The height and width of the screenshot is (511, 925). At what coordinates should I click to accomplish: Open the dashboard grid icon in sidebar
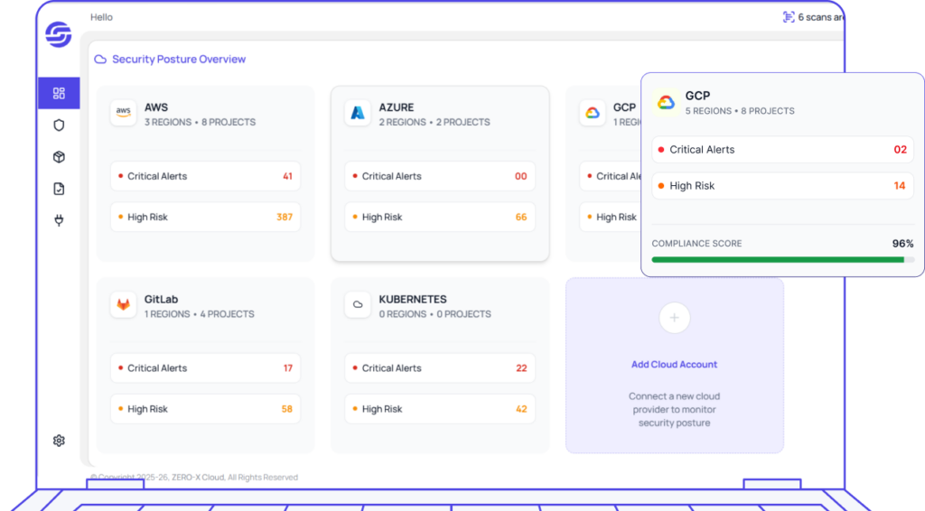[x=59, y=93]
